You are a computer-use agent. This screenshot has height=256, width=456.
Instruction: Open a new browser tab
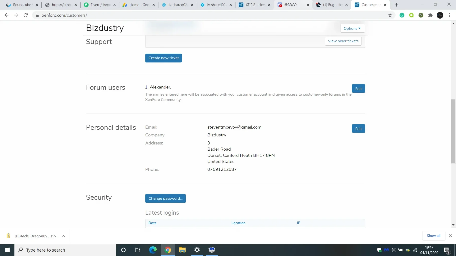tap(396, 5)
